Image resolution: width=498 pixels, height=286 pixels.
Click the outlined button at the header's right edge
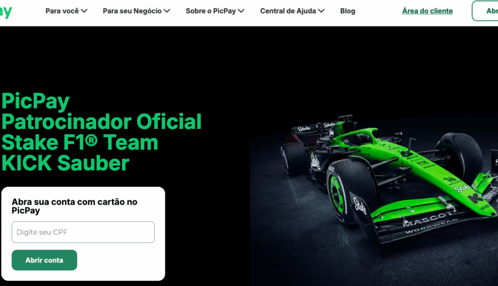[485, 11]
